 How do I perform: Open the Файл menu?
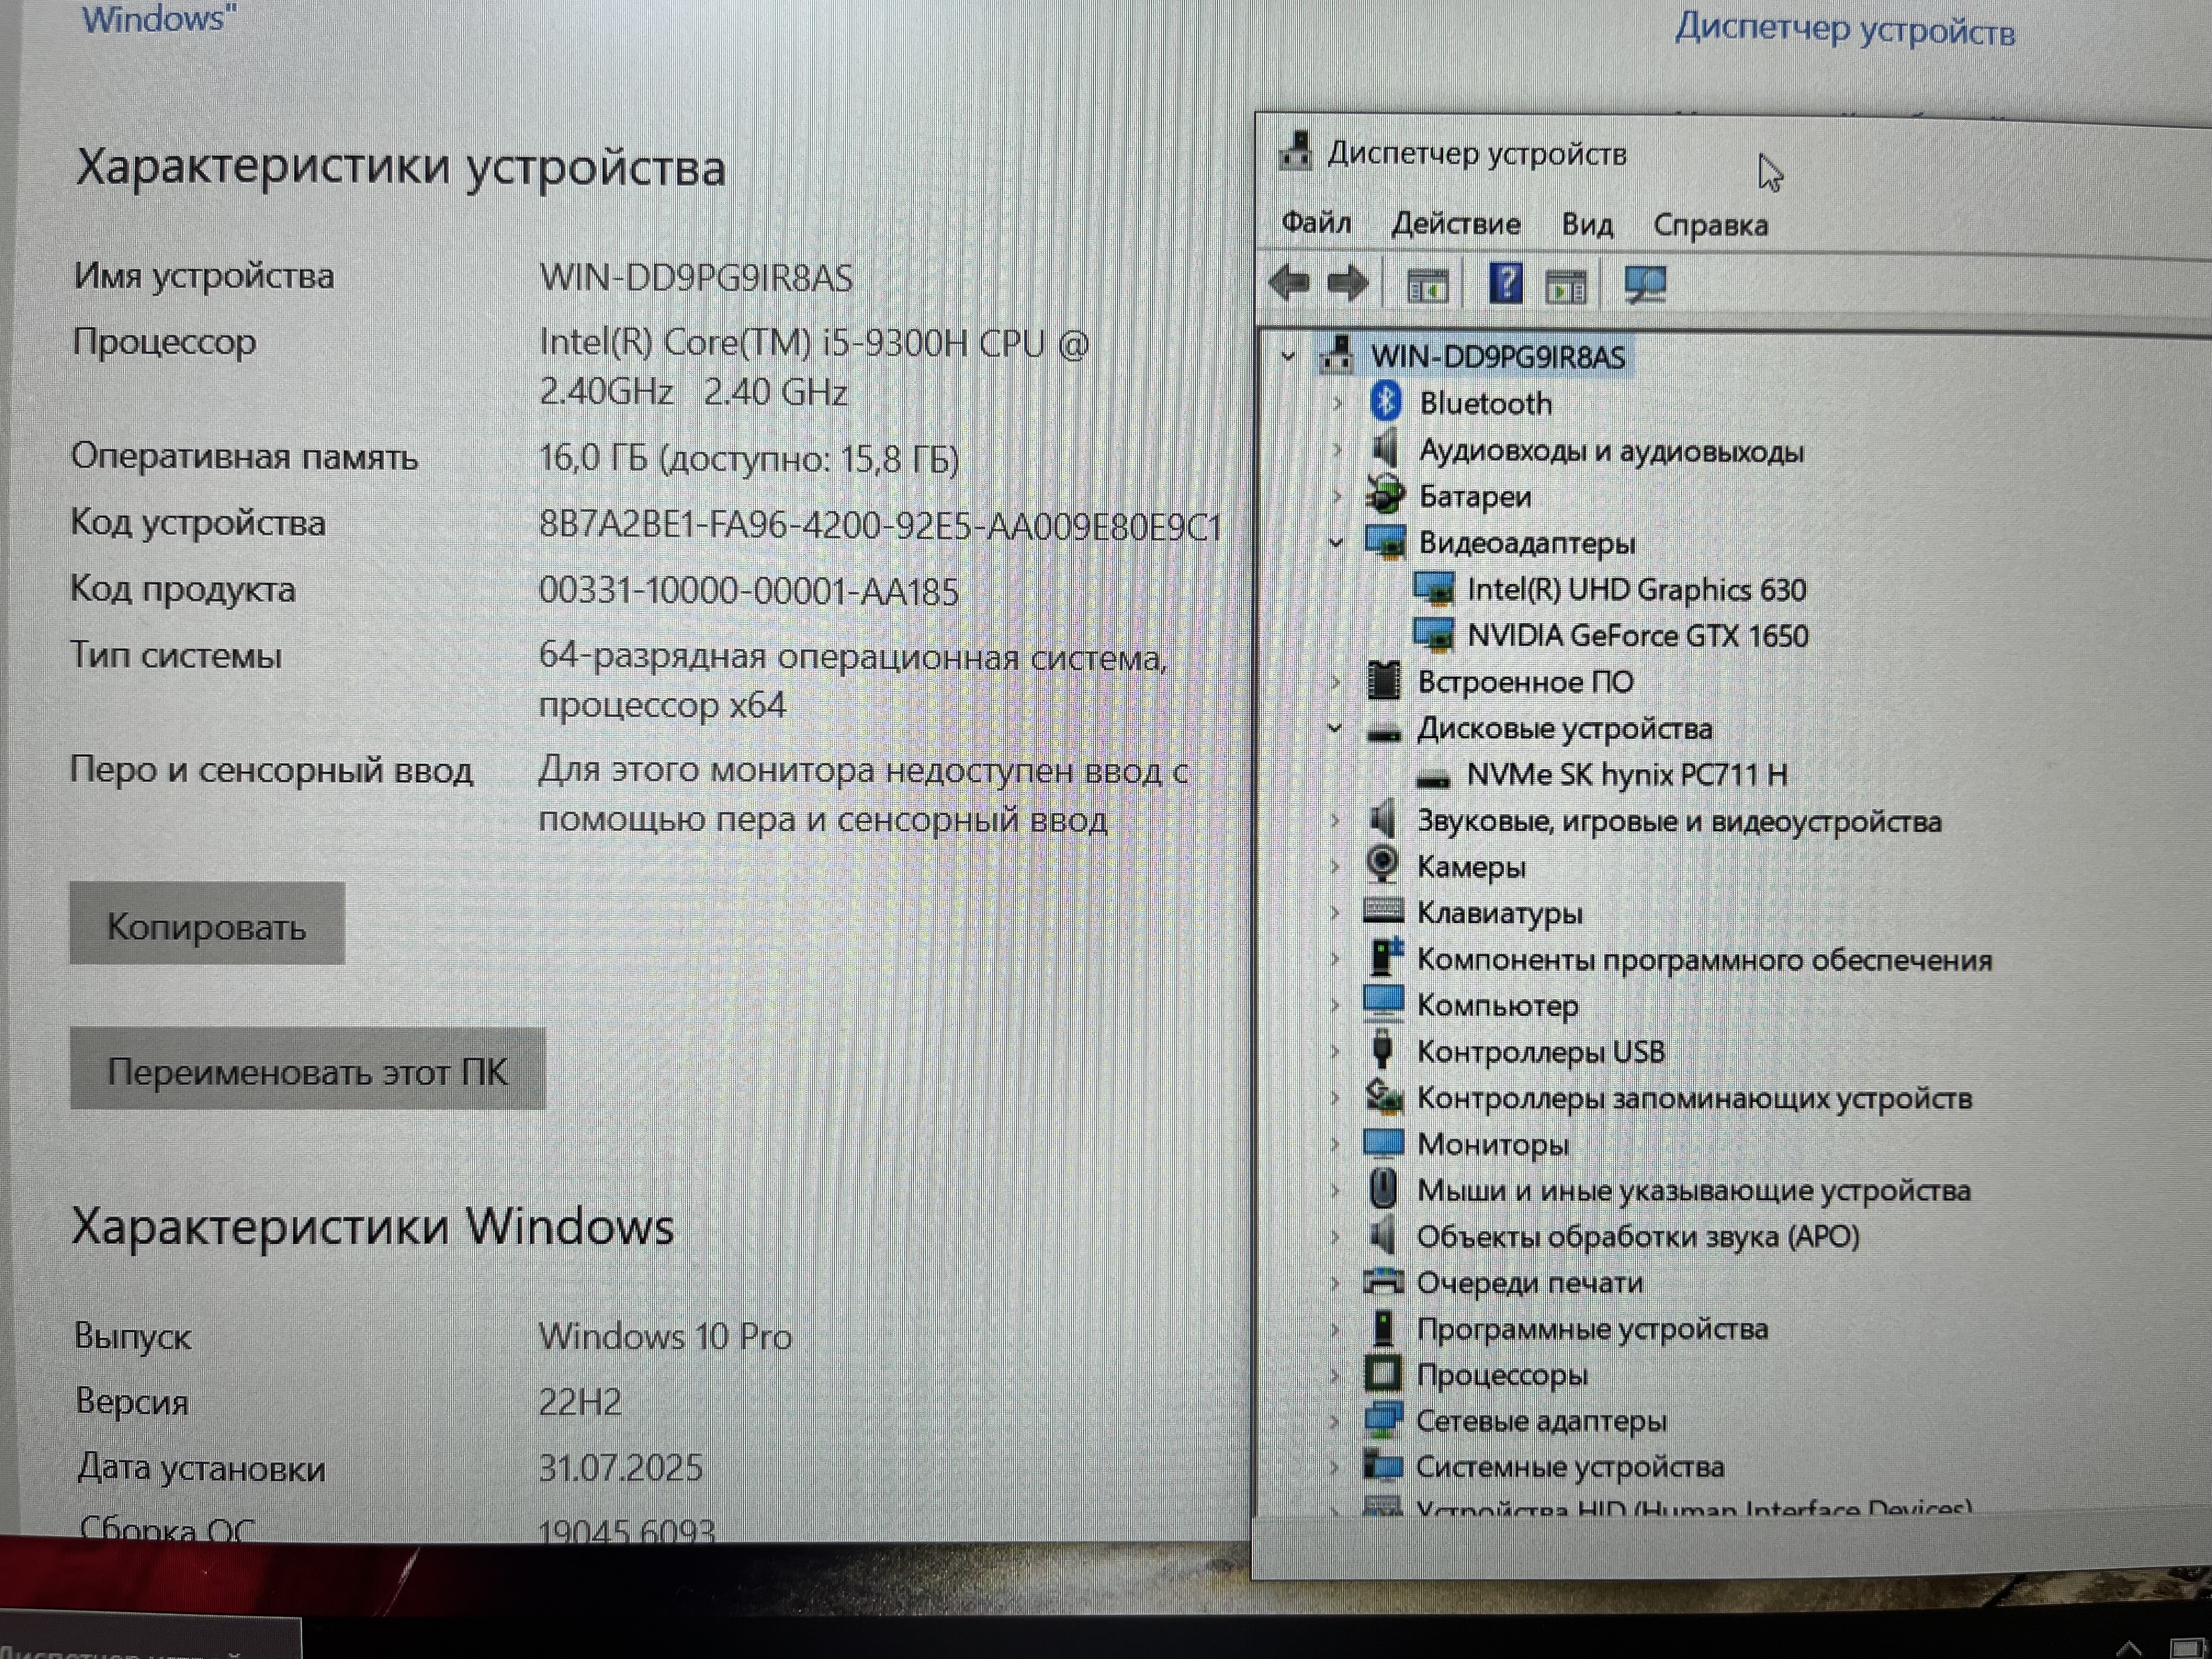point(1316,223)
